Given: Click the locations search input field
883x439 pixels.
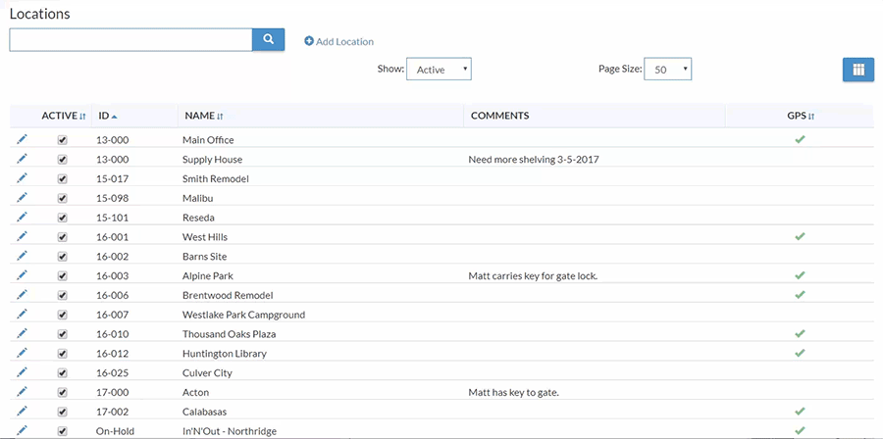Looking at the screenshot, I should click(130, 40).
